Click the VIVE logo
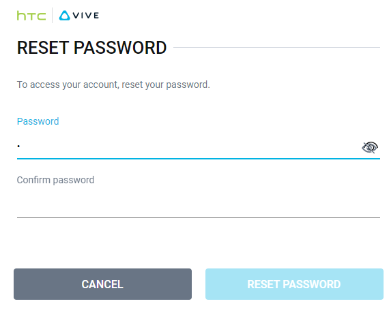The height and width of the screenshot is (310, 389). coord(79,16)
